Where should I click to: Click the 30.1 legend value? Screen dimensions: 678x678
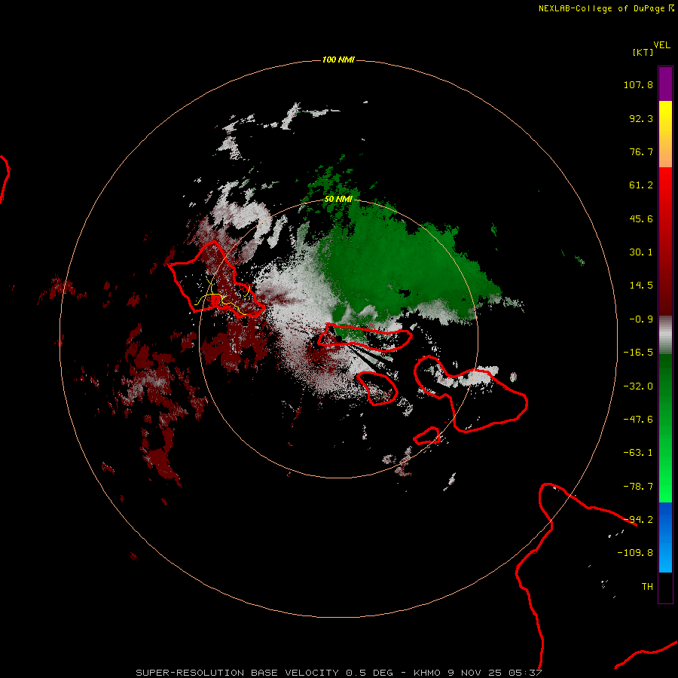pyautogui.click(x=641, y=252)
